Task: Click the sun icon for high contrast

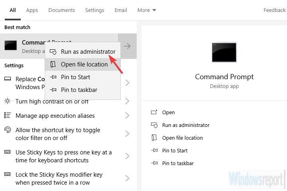Action: tap(8, 101)
